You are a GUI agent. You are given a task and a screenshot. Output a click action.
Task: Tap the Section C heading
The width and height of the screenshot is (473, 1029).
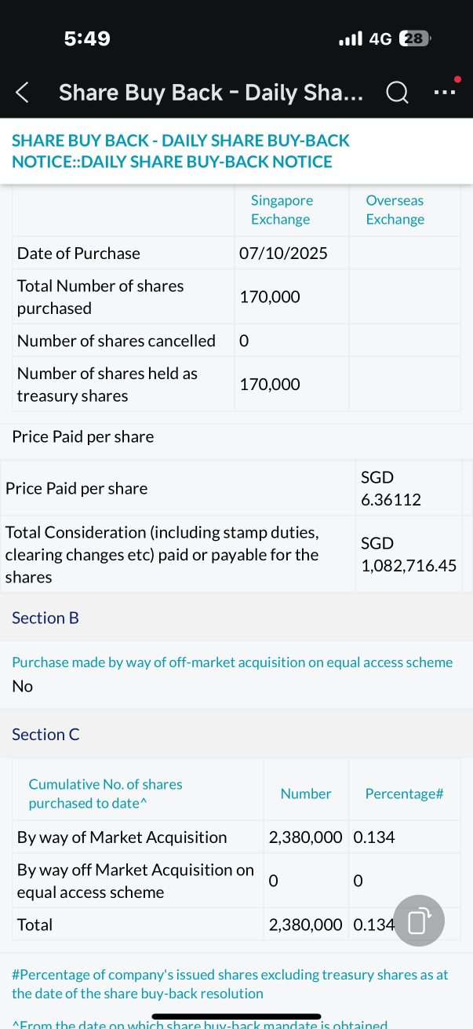click(45, 735)
